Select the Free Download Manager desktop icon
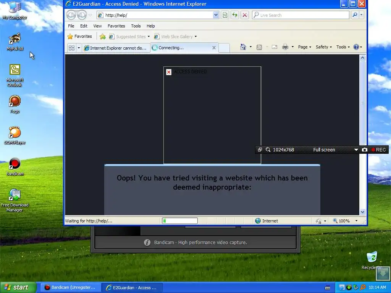This screenshot has height=293, width=391. pos(15,201)
